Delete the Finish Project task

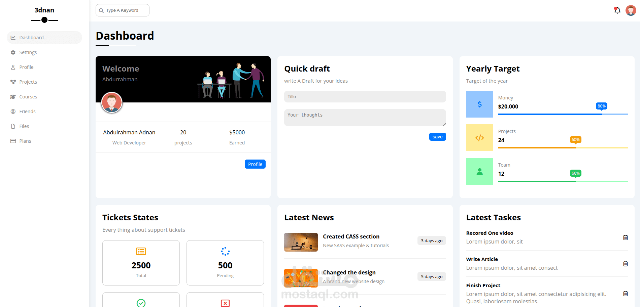coord(626,294)
